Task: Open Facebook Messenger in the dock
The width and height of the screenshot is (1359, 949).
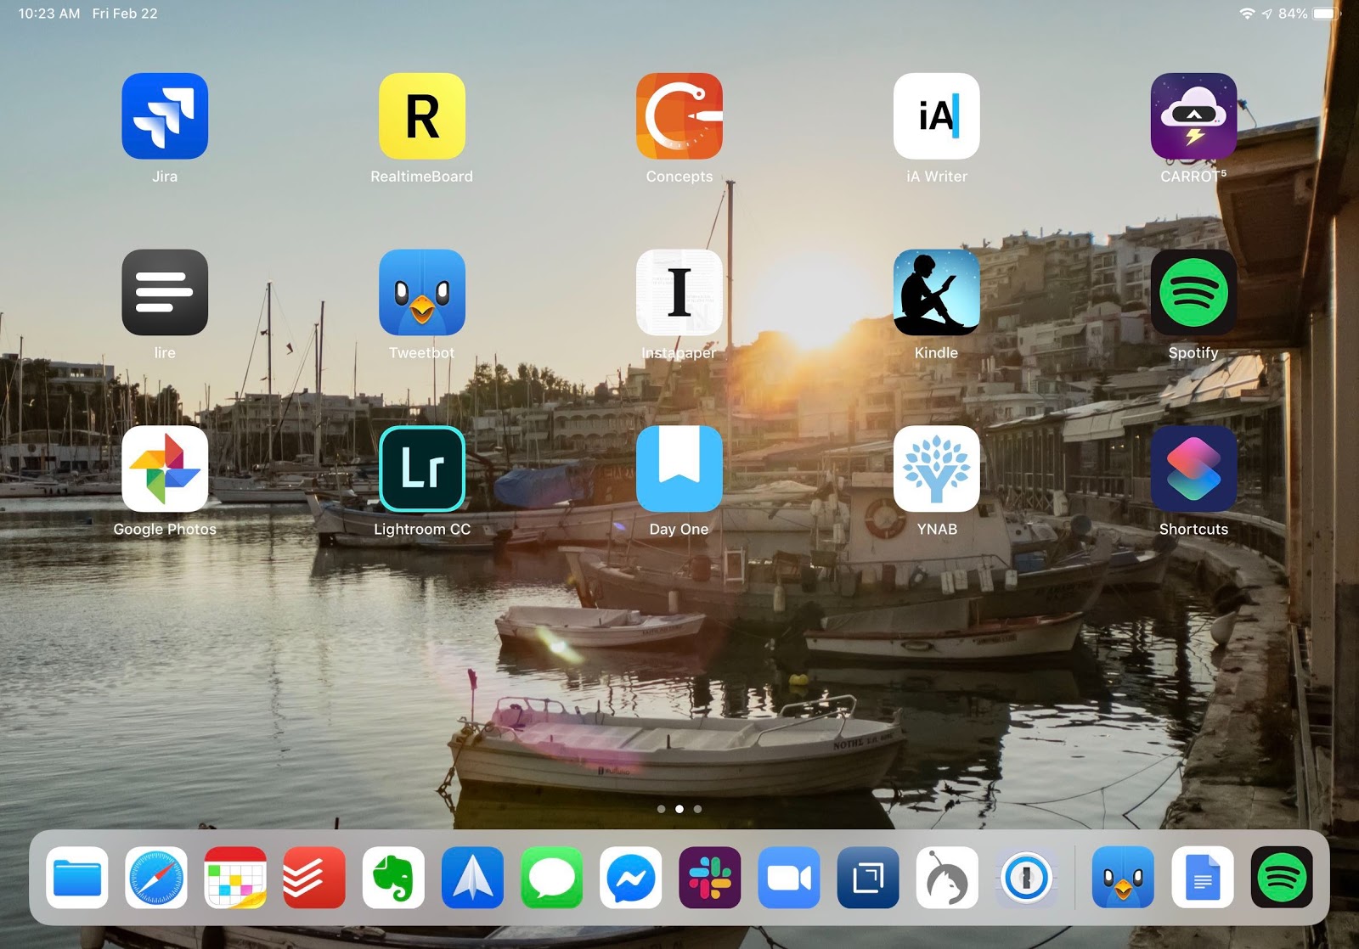Action: pos(631,877)
